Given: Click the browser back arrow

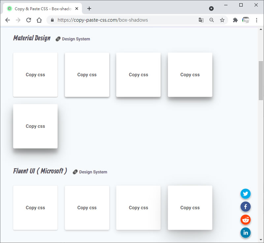Looking at the screenshot, I should coord(8,20).
